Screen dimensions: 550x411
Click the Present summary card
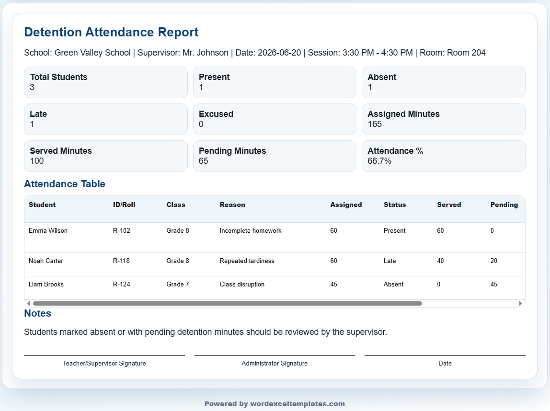coord(275,82)
